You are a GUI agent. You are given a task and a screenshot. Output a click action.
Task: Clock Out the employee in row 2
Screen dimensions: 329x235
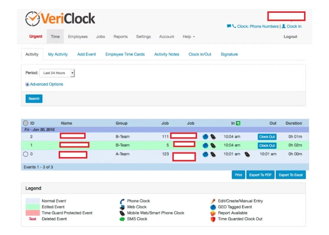coord(266,137)
